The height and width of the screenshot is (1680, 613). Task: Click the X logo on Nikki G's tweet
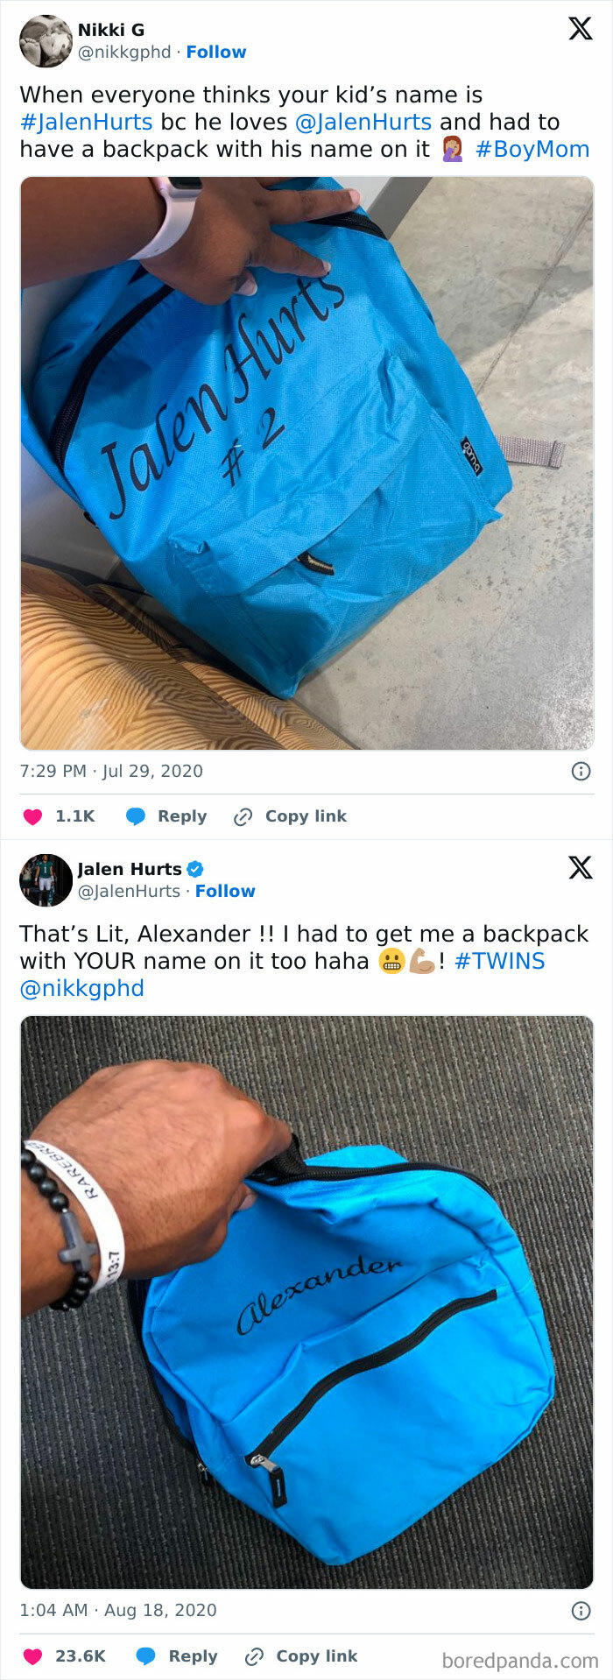point(580,29)
